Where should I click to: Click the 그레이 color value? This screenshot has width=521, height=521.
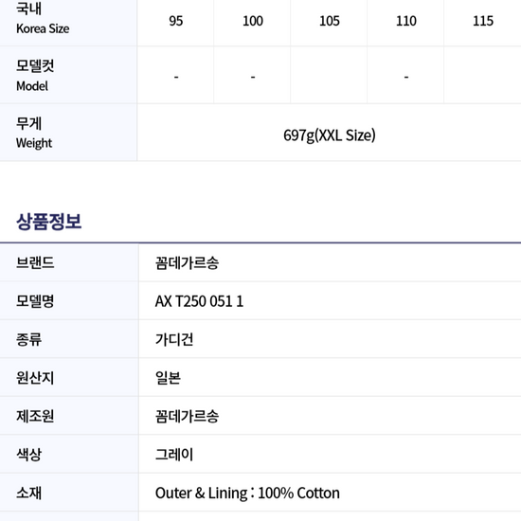click(174, 454)
